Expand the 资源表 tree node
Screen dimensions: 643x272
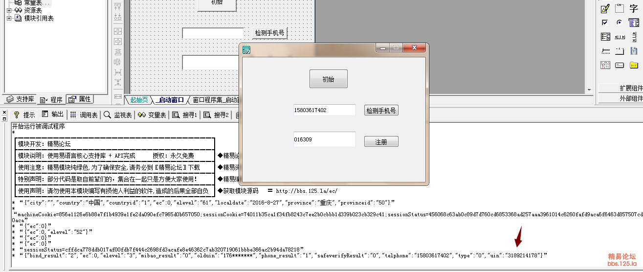point(9,10)
